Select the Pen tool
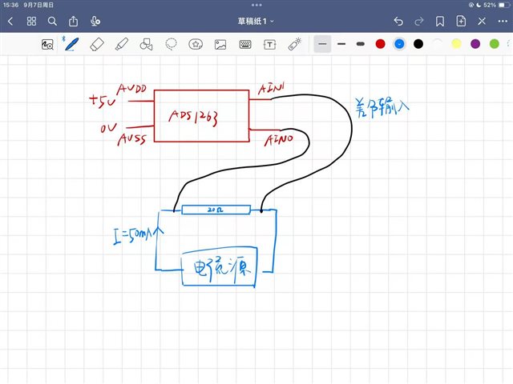513x384 pixels. coord(71,44)
